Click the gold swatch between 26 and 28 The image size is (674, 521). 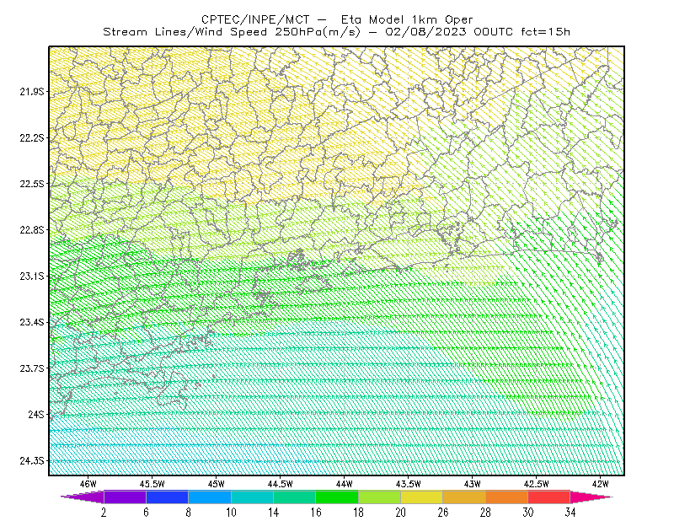point(464,497)
